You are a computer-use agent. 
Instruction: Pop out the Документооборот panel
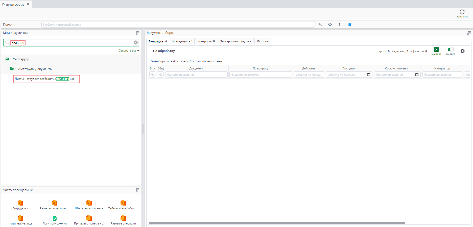point(469,33)
